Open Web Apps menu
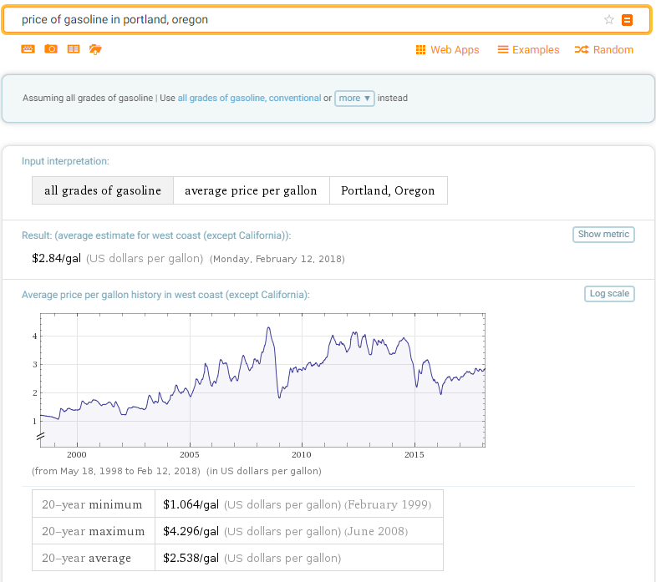656x582 pixels. [x=447, y=50]
